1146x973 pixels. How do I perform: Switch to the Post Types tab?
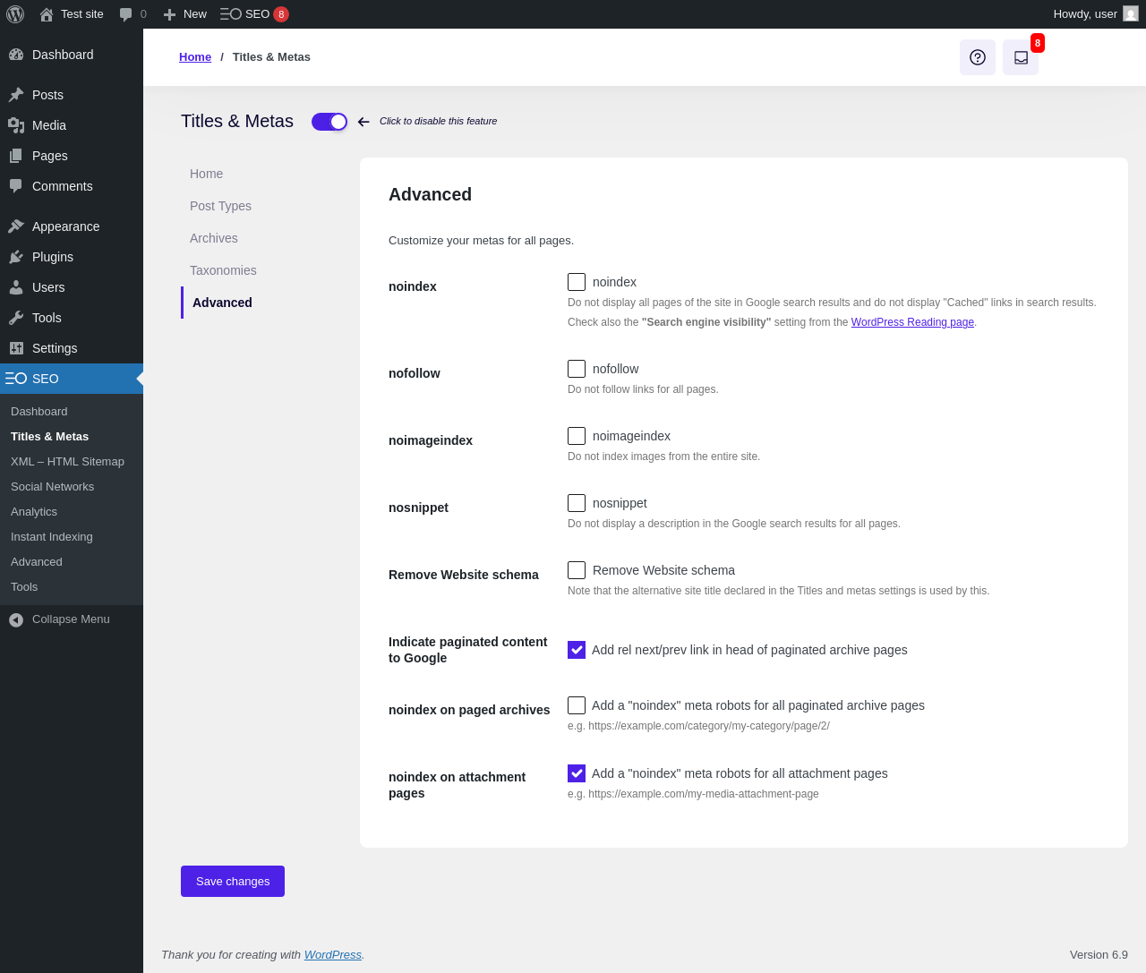point(220,206)
